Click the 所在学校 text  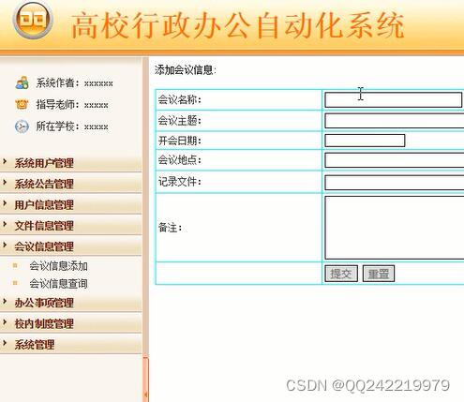click(72, 127)
